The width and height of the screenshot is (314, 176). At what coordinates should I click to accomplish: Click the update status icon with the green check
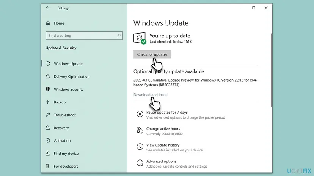[x=140, y=38]
